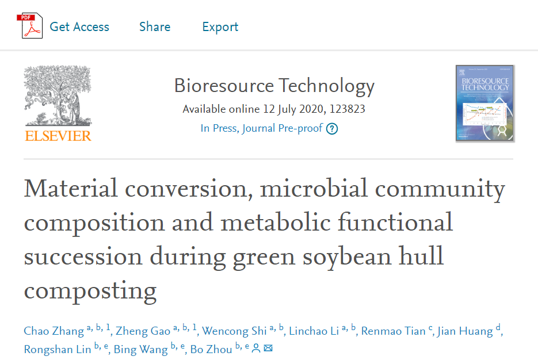538x360 pixels.
Task: Select author Bing Wang
Action: coord(141,349)
